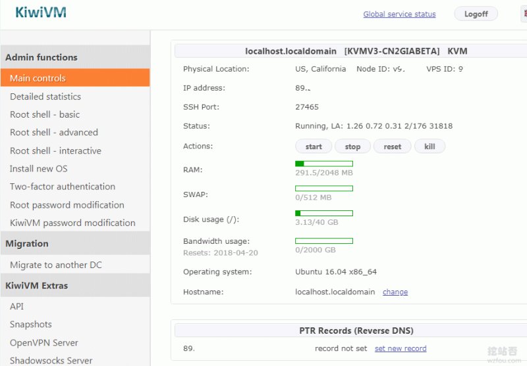
Task: Click the record not set text
Action: pyautogui.click(x=341, y=348)
